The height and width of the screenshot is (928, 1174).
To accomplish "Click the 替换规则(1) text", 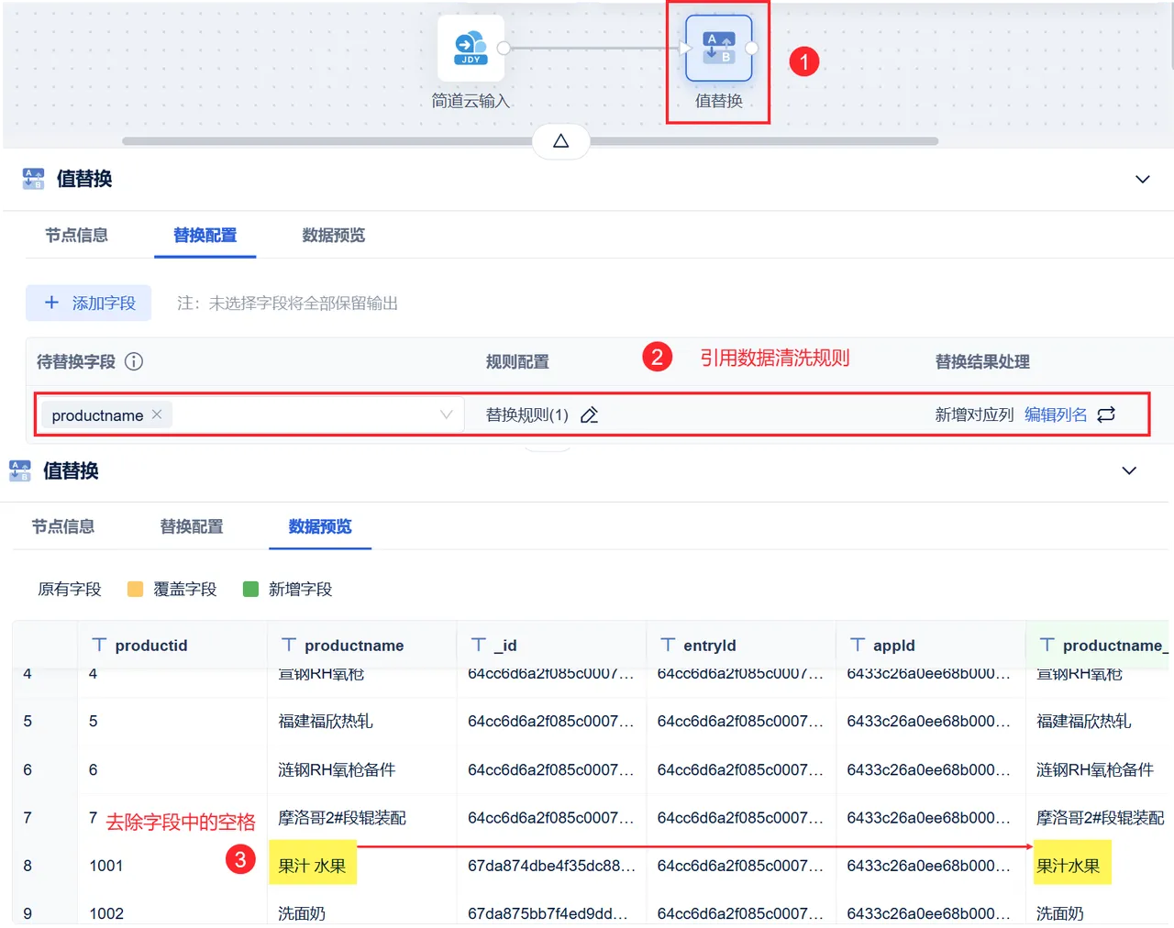I will click(527, 415).
